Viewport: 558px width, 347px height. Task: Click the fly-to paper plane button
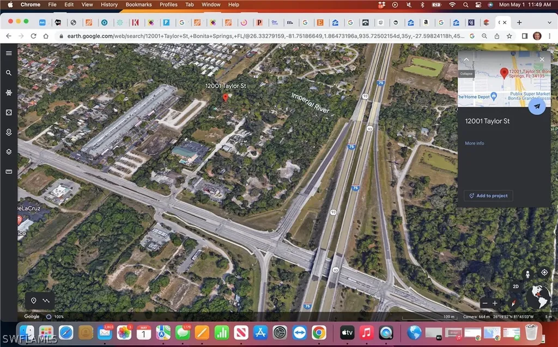pyautogui.click(x=537, y=107)
